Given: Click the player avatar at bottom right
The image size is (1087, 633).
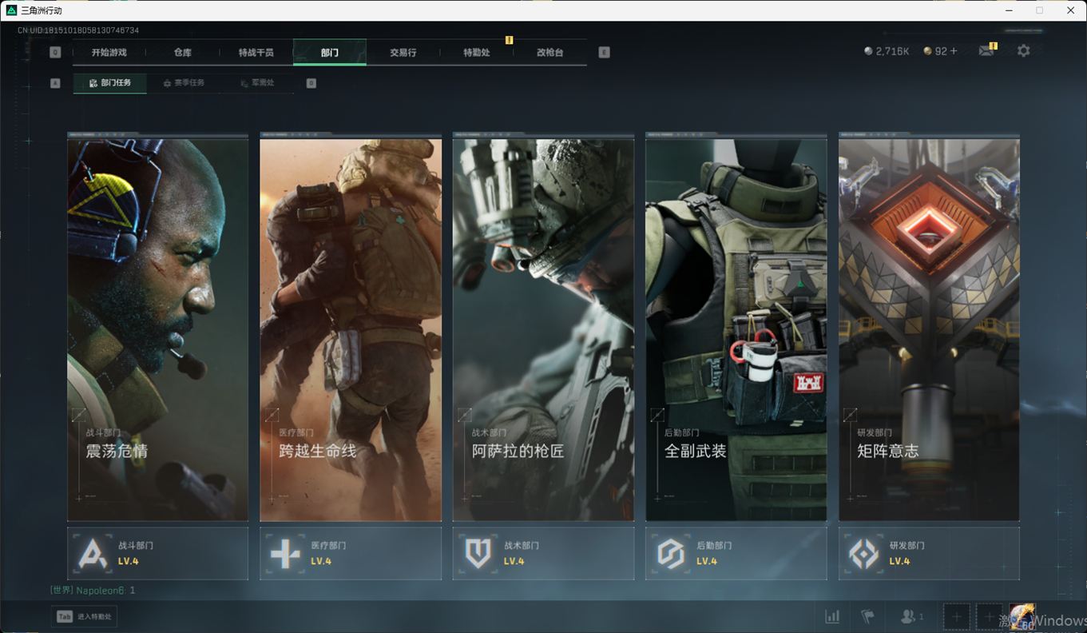Looking at the screenshot, I should [x=1022, y=616].
